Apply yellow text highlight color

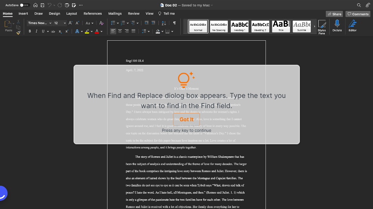[x=87, y=31]
